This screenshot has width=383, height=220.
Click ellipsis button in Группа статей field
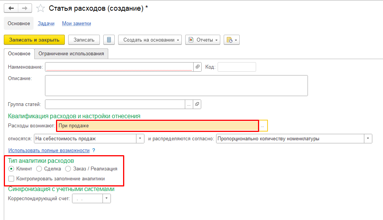(189, 104)
